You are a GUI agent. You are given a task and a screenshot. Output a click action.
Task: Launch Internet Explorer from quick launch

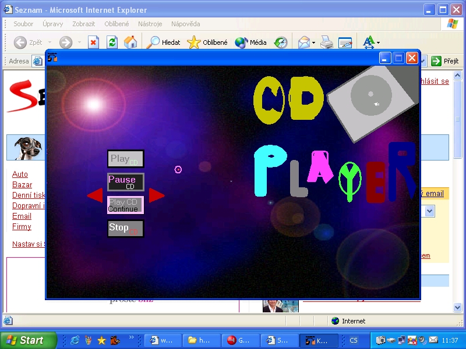click(75, 340)
